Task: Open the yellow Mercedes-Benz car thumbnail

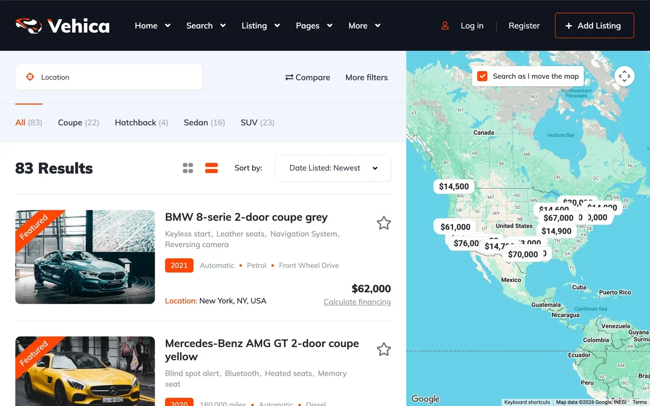Action: pos(85,371)
